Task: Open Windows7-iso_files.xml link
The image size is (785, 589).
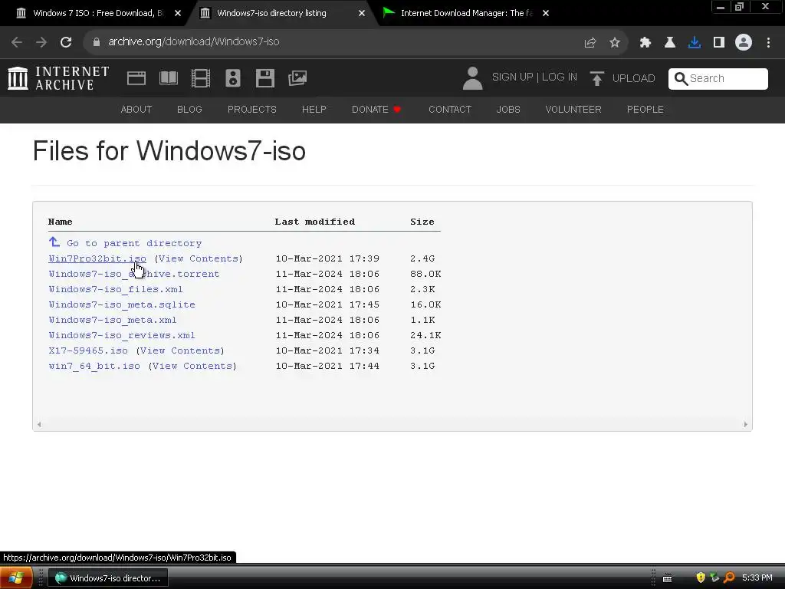Action: [116, 289]
